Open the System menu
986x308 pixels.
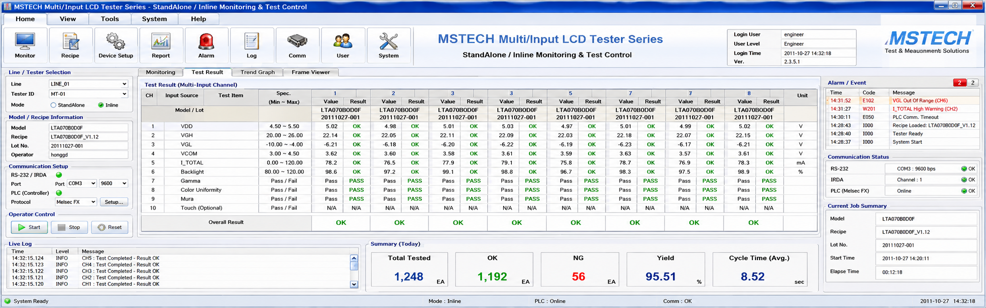(154, 19)
